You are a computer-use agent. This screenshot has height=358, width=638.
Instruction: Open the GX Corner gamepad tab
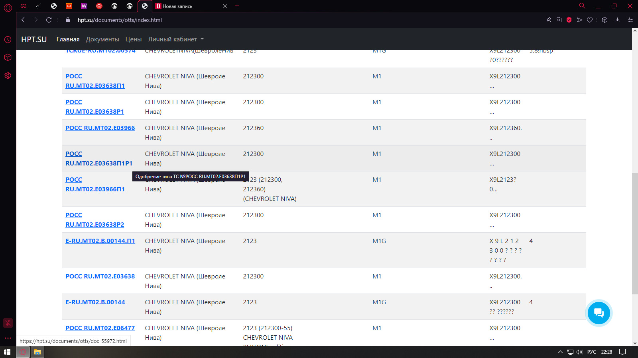[24, 6]
